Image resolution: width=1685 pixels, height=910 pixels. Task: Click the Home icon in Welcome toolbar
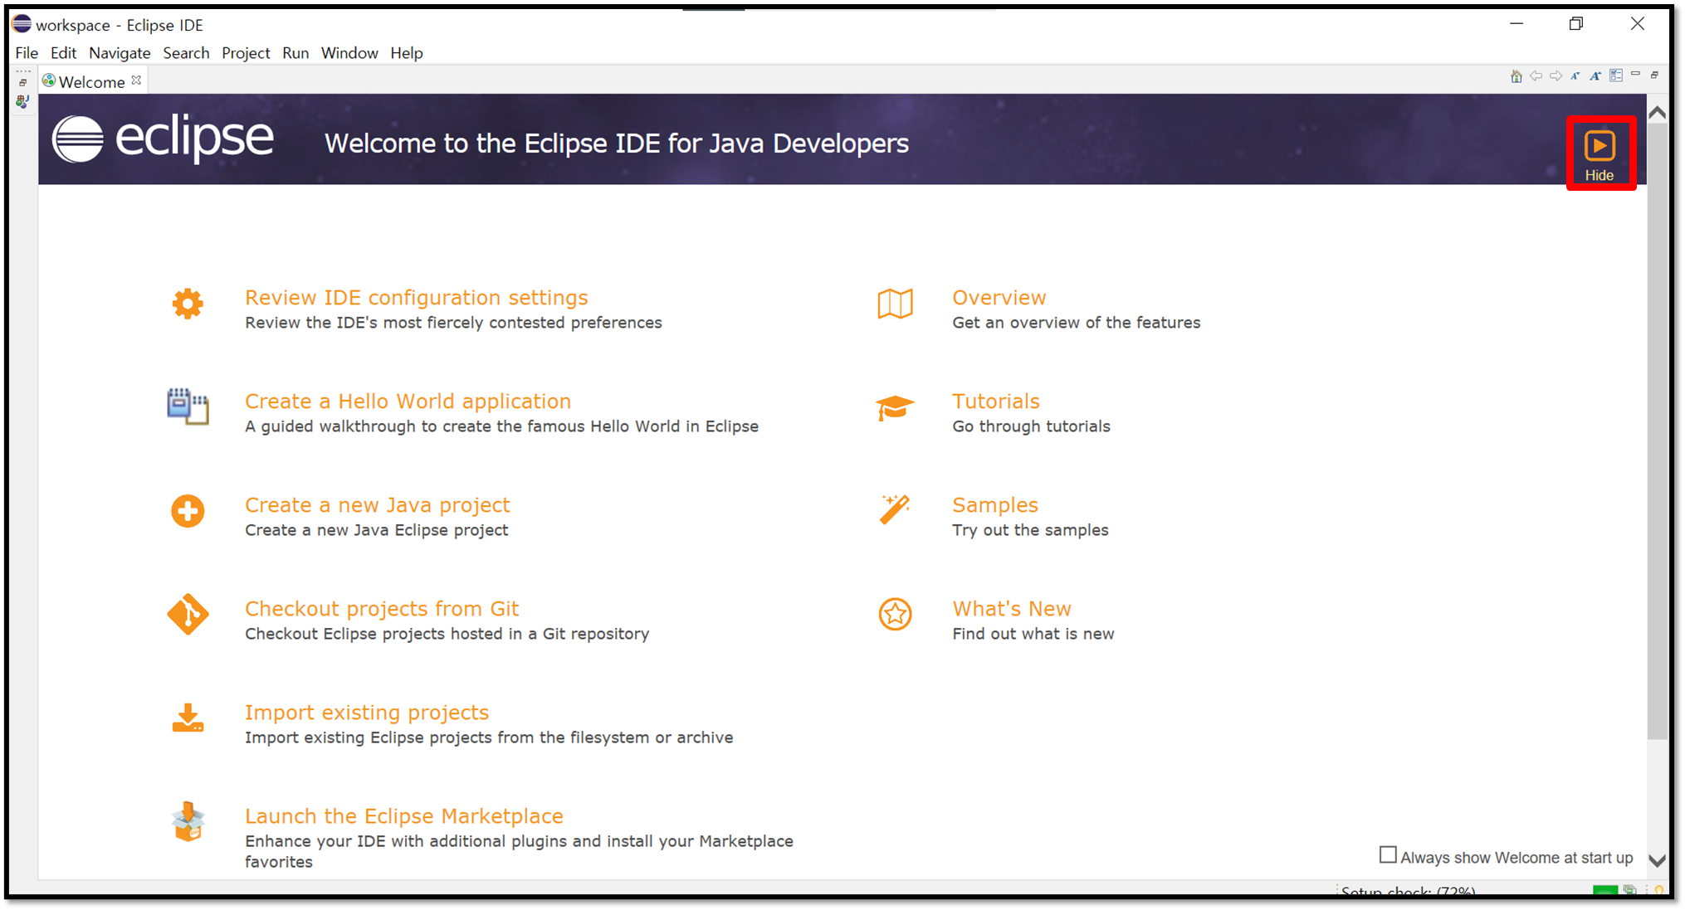[1516, 76]
